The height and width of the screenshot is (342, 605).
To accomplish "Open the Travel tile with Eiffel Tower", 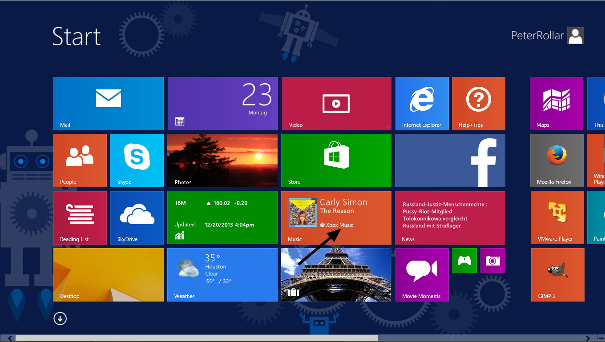I will pos(336,275).
